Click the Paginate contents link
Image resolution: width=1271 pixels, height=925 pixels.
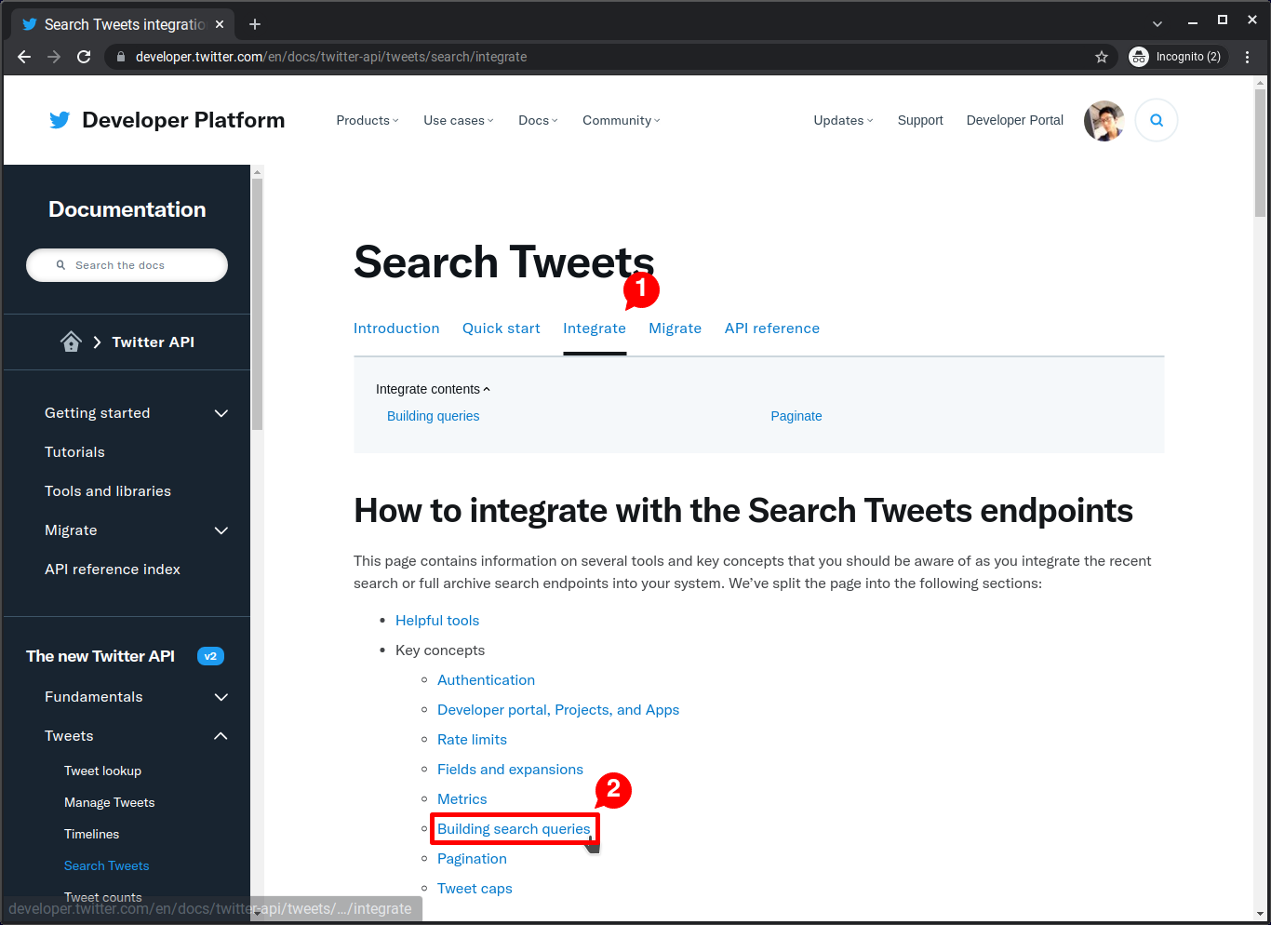click(x=796, y=416)
